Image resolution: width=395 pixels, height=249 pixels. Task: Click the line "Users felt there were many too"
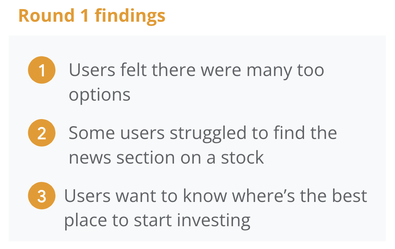pyautogui.click(x=196, y=71)
